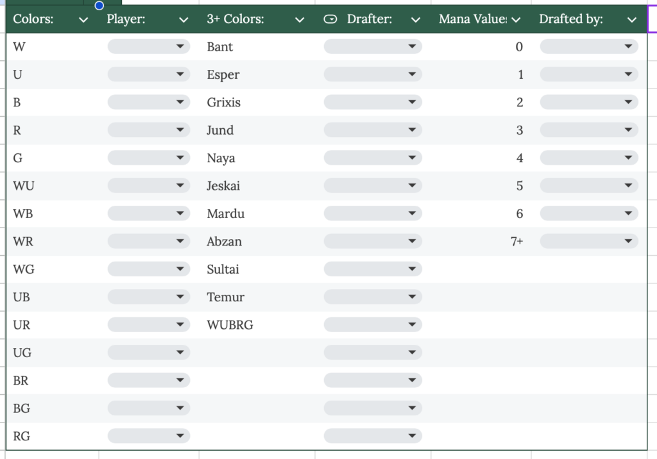
Task: Open Drafted by dropdown for mana value 0
Action: (589, 47)
